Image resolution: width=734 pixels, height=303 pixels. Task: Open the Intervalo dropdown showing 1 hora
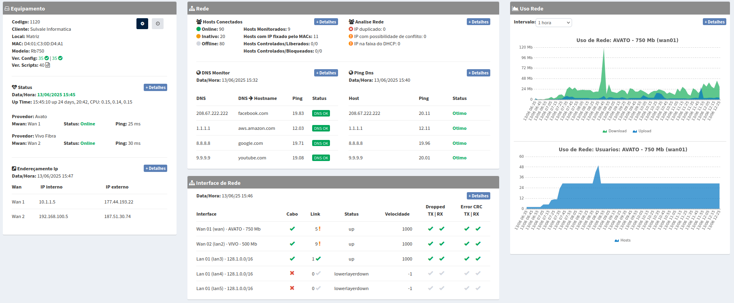point(554,23)
